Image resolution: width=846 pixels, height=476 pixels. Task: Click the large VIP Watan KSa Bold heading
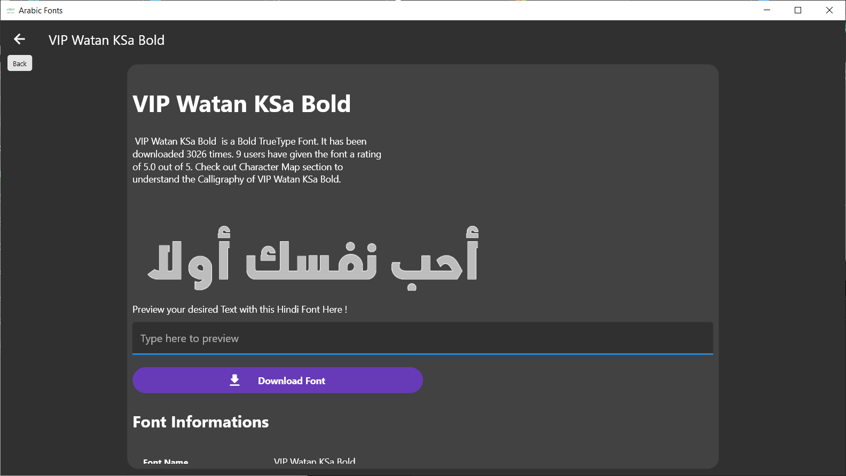click(241, 104)
